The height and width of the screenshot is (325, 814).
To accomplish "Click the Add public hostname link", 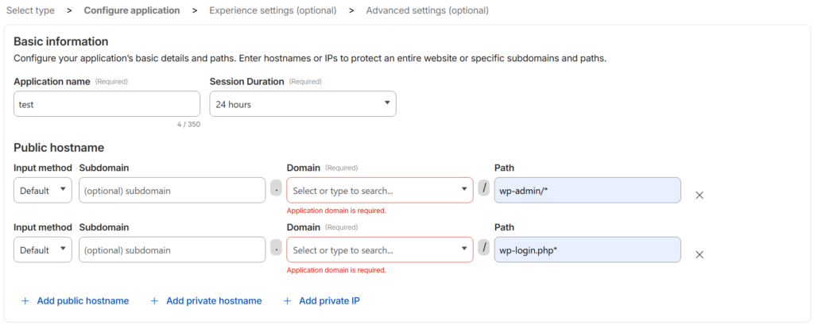I will [x=83, y=301].
